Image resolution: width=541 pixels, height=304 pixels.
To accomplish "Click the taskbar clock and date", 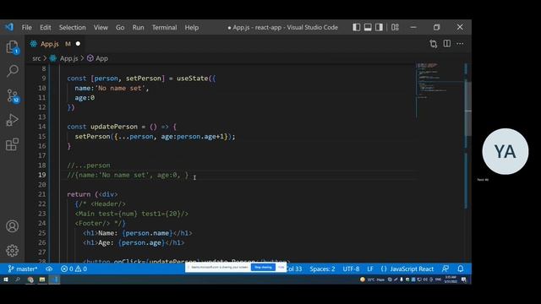I will click(x=451, y=280).
